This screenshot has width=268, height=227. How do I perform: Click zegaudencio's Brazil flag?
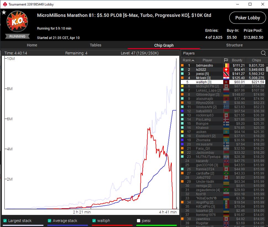tap(226, 190)
